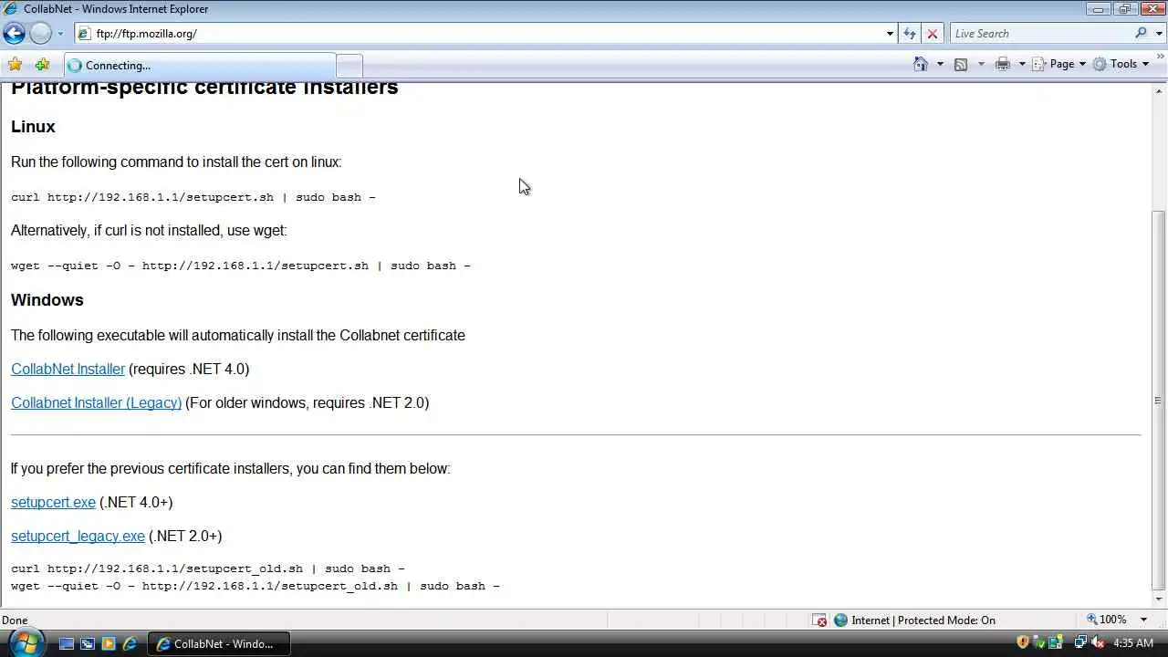Image resolution: width=1168 pixels, height=657 pixels.
Task: Launch the media player quick launch icon
Action: click(109, 643)
